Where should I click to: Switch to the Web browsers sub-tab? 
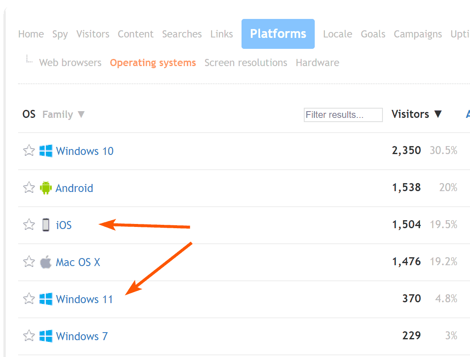pyautogui.click(x=70, y=63)
